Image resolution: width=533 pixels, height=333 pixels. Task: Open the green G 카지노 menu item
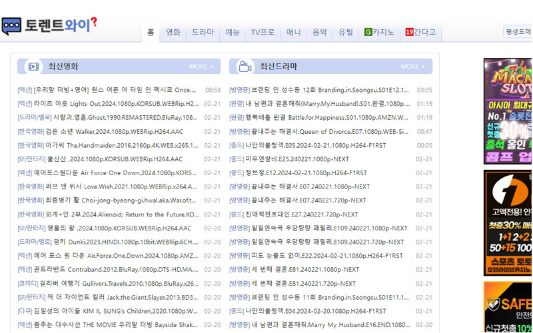point(380,32)
